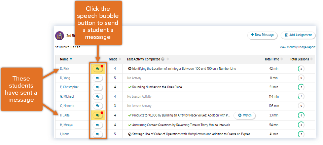Open the view monthly usage report link
This screenshot has height=145, width=323.
297,47
